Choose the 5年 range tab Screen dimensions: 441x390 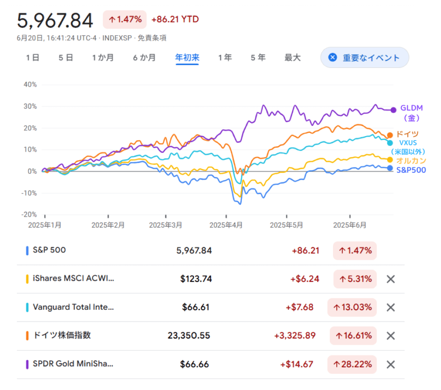[x=258, y=58]
